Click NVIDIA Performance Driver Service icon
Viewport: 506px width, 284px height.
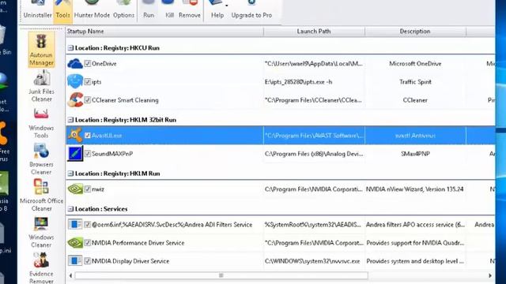tap(75, 243)
